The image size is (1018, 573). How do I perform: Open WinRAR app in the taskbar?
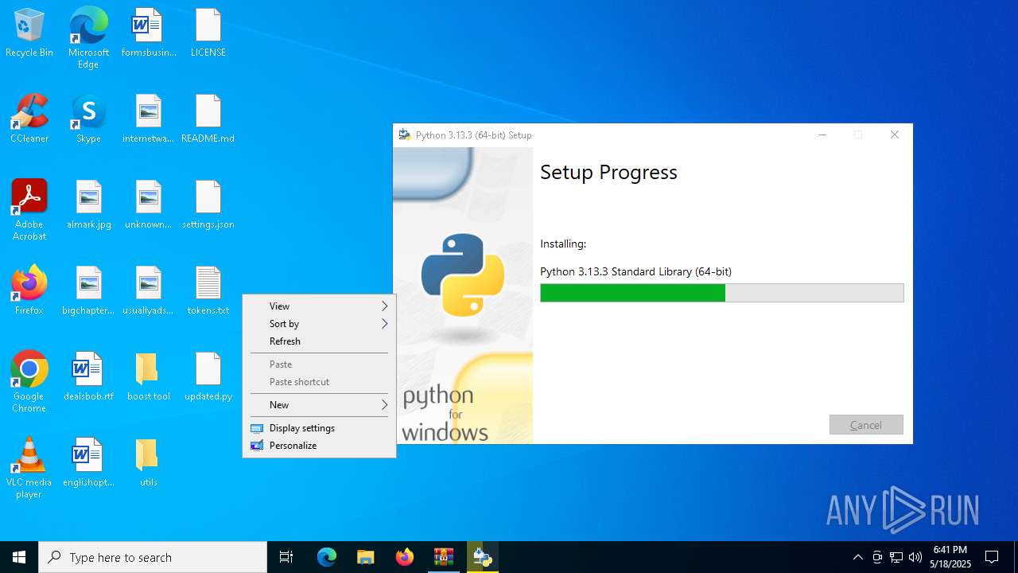tap(444, 557)
